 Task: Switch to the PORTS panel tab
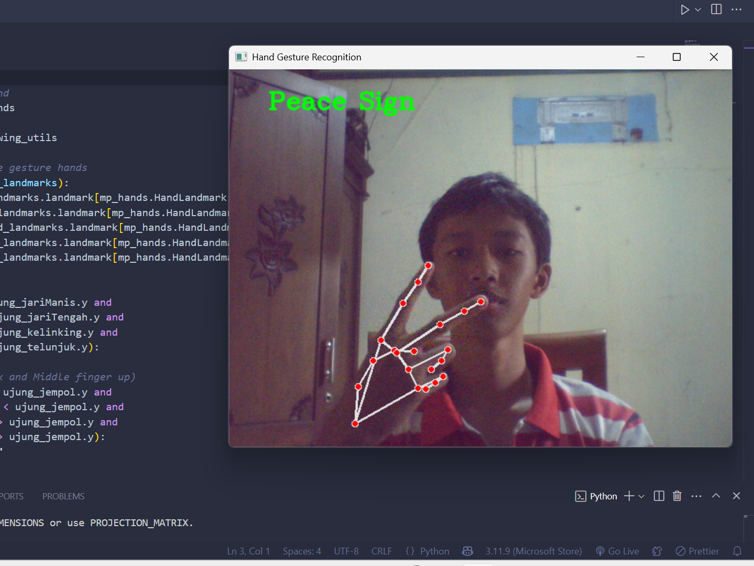(12, 496)
